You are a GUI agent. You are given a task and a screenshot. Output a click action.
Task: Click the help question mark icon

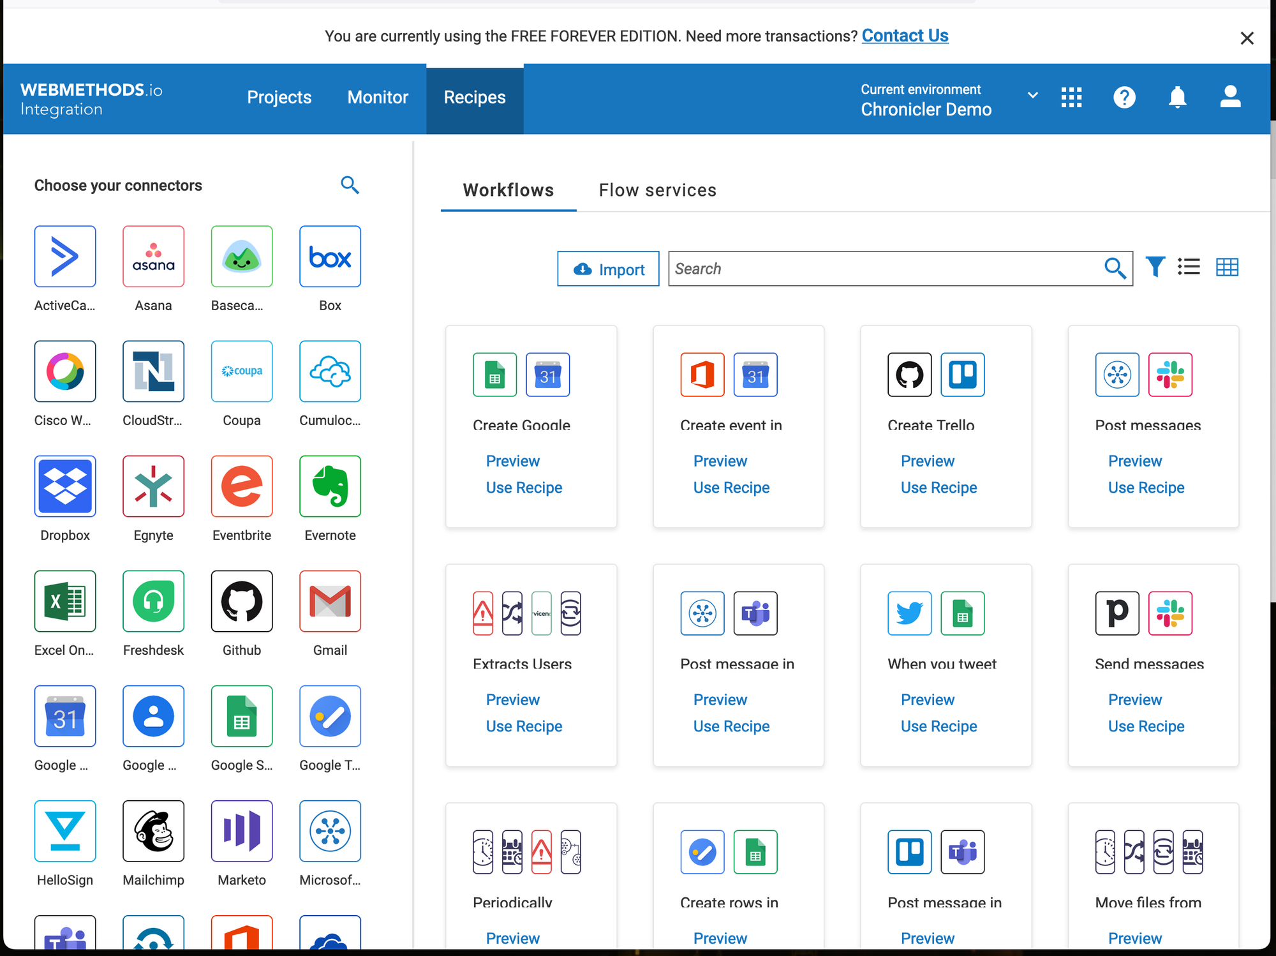coord(1124,98)
